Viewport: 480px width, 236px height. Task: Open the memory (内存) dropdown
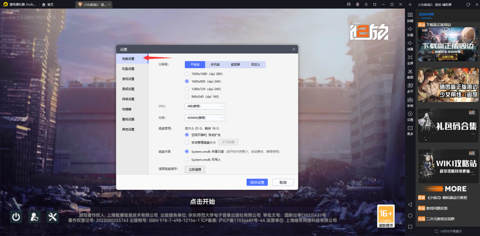[205, 118]
